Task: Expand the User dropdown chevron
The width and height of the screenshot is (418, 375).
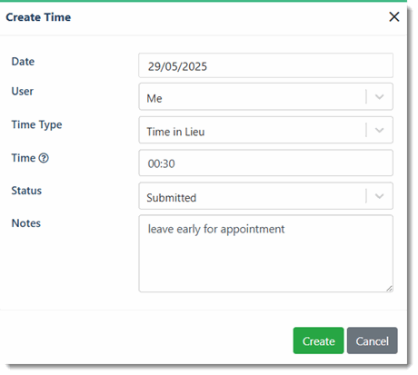Action: point(379,97)
